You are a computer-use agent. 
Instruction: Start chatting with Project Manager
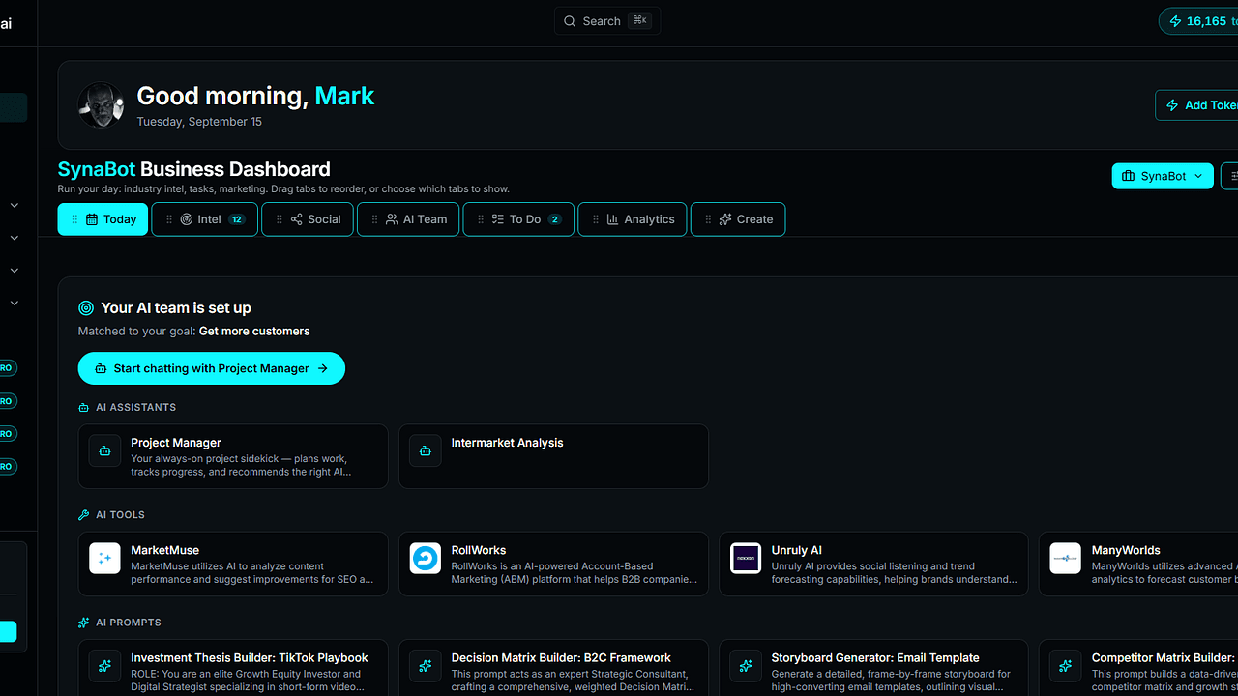point(212,368)
